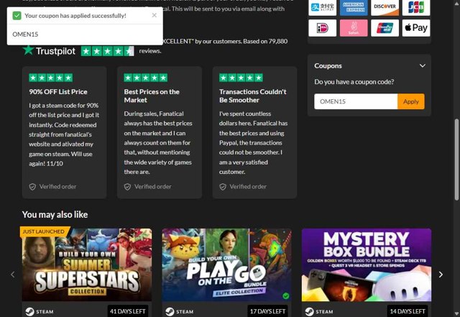Apply the coupon code

click(x=410, y=101)
